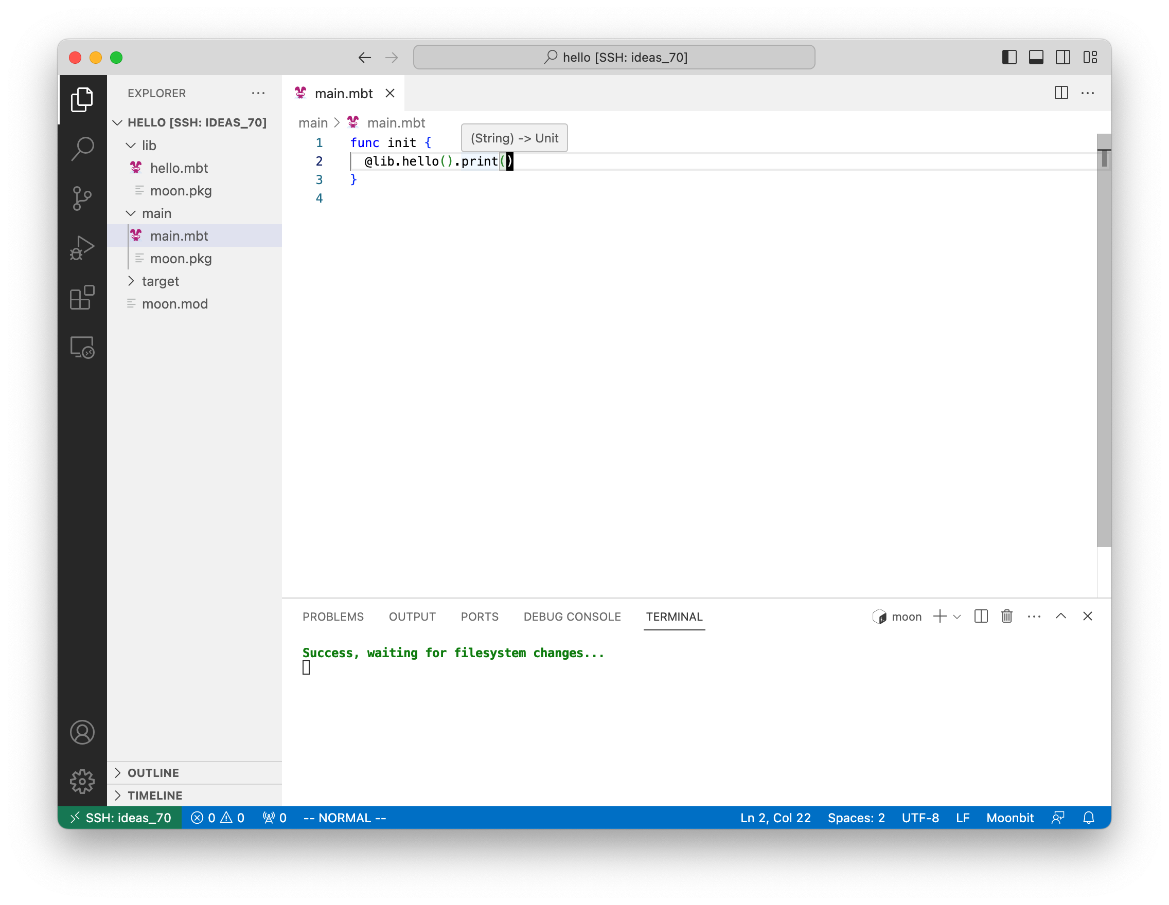Open Run and Debug view

82,248
